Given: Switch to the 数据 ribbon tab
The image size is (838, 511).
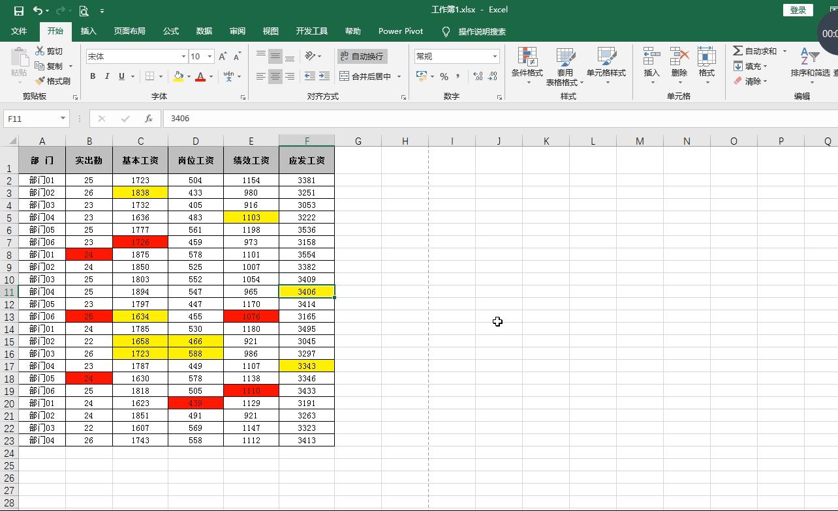Looking at the screenshot, I should [204, 31].
